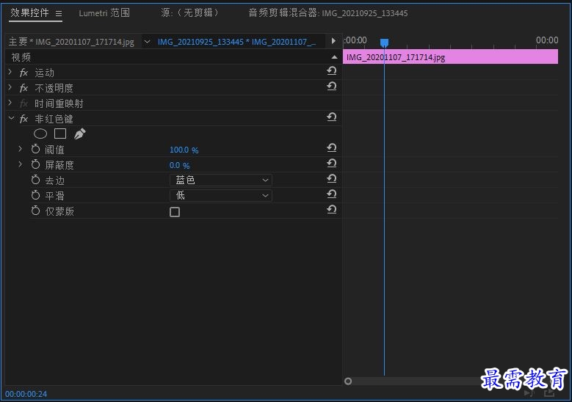
Task: Open the 音频剪辑混合器 tab
Action: click(328, 13)
